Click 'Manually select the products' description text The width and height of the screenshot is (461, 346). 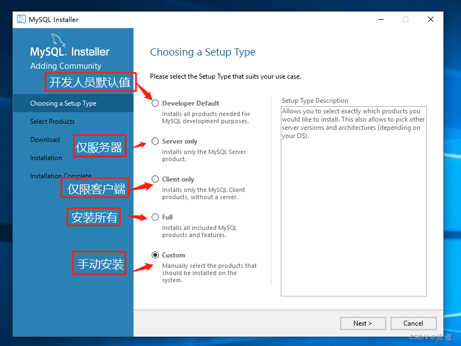pos(209,273)
